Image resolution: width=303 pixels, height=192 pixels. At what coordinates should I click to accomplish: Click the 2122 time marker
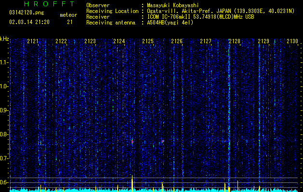(61, 41)
